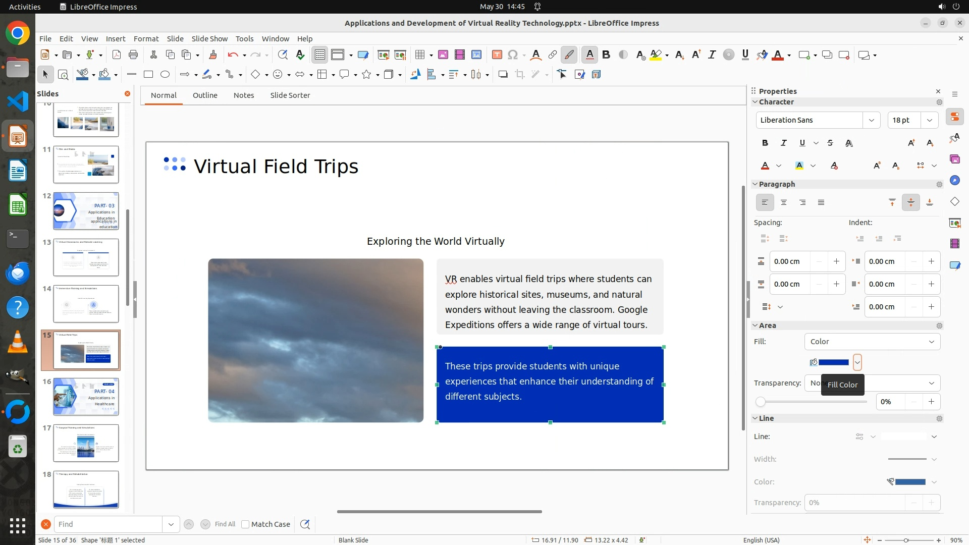Switch to the Slide Sorter tab
Screen dimensions: 969x545
[290, 95]
